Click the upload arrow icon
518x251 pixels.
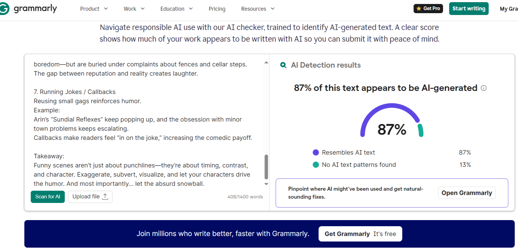[105, 197]
